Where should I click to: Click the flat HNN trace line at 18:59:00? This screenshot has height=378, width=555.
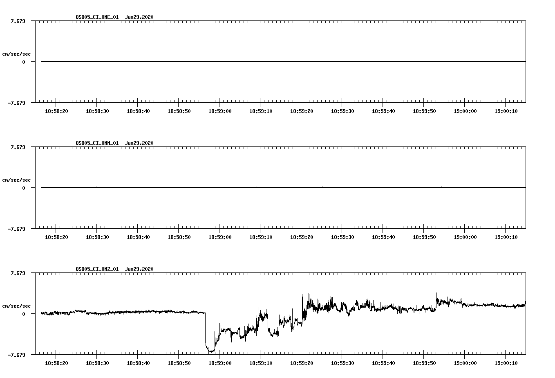click(219, 187)
